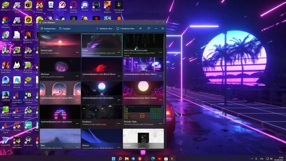The width and height of the screenshot is (286, 161).
Task: Select the Flying-With wallpaper thumbnail
Action: click(60, 93)
